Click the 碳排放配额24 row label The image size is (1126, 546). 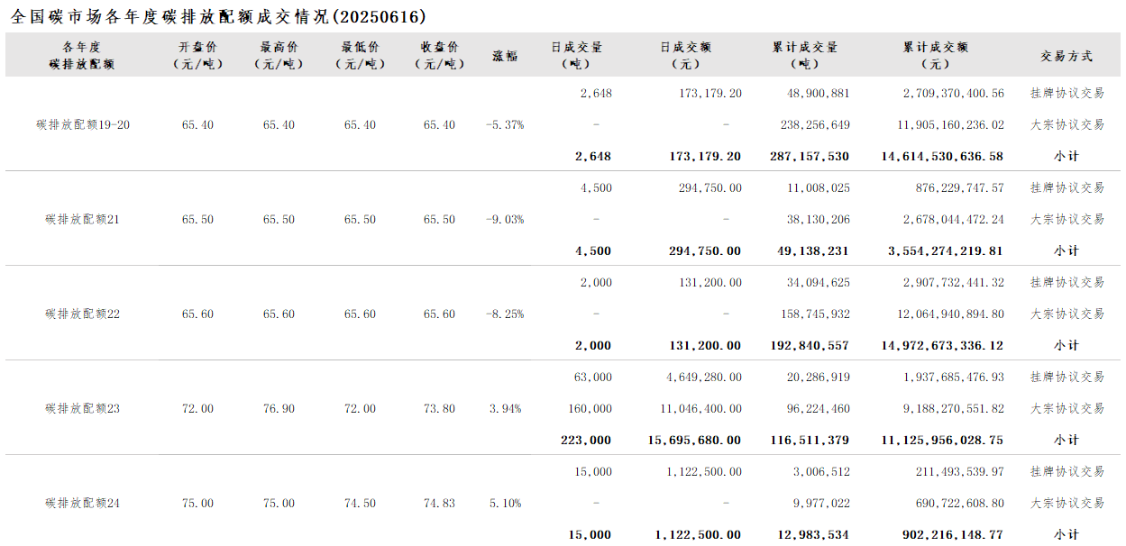[83, 503]
